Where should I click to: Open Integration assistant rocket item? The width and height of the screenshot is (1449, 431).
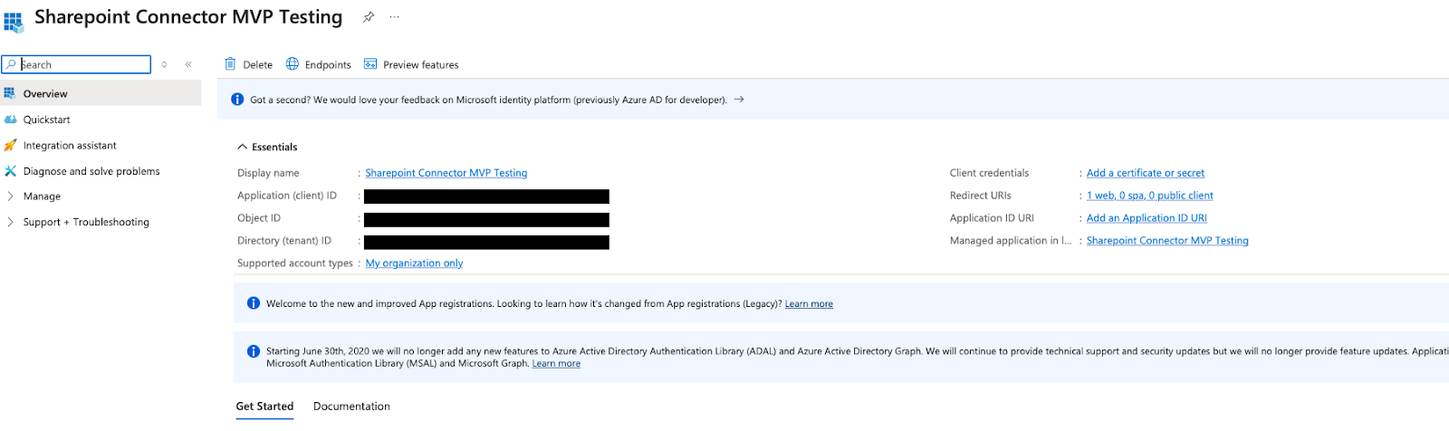pos(70,146)
